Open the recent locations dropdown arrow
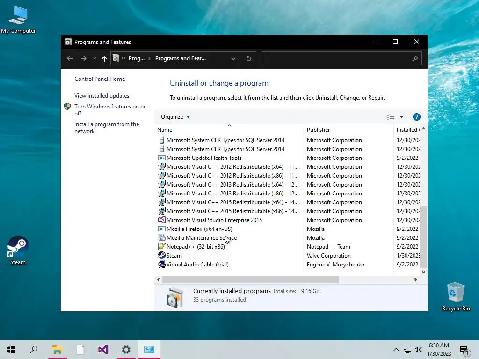Viewport: 479px width, 359px height. [x=94, y=58]
